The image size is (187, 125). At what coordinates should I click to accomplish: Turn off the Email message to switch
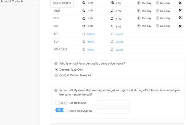click(x=61, y=110)
